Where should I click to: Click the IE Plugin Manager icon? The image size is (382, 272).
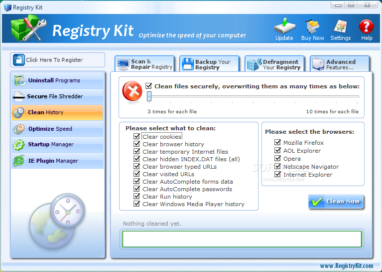[19, 161]
